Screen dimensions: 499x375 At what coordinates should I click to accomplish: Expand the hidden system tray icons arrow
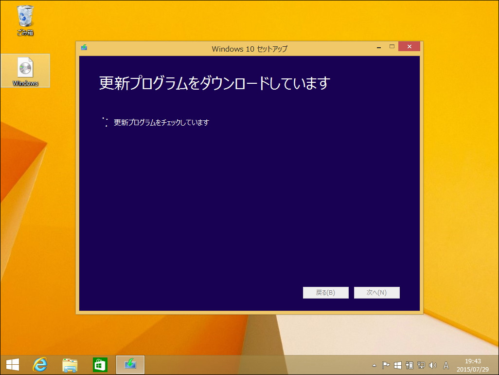(374, 364)
